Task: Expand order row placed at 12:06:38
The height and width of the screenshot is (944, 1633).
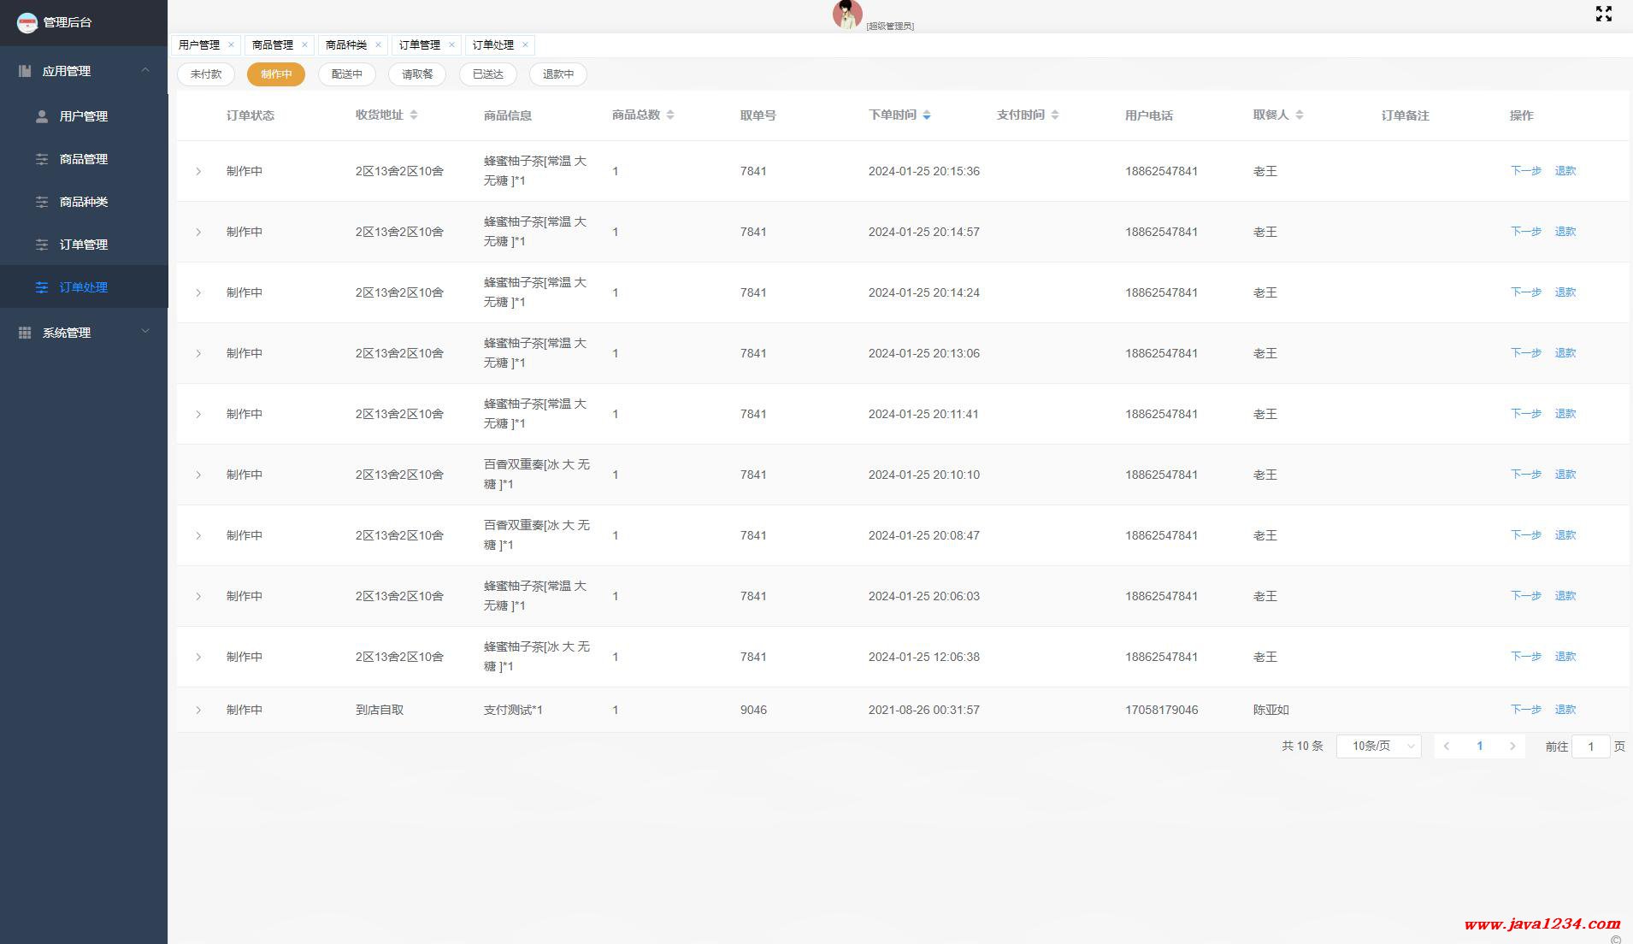Action: tap(198, 658)
